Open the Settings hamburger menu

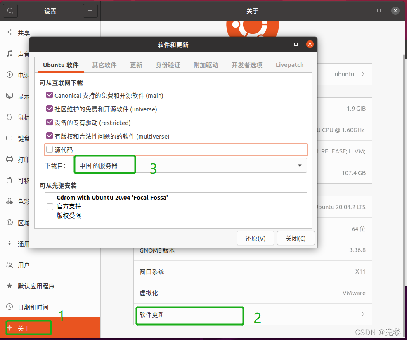(x=90, y=11)
